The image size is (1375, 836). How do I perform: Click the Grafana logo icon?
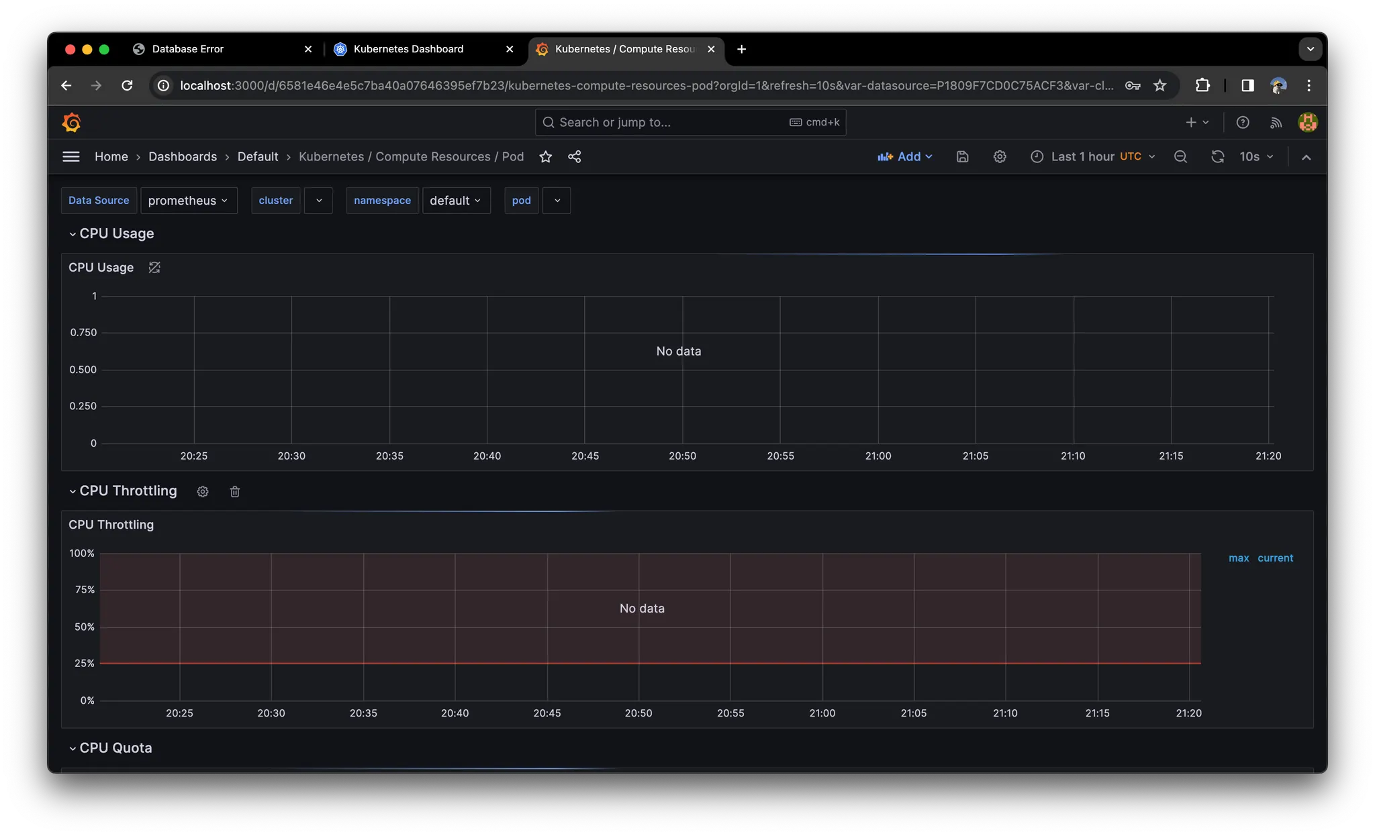[71, 122]
